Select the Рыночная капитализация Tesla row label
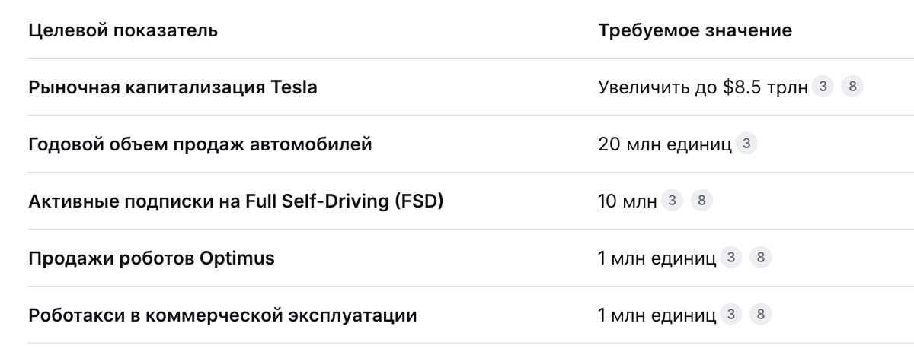Image resolution: width=914 pixels, height=358 pixels. point(173,87)
